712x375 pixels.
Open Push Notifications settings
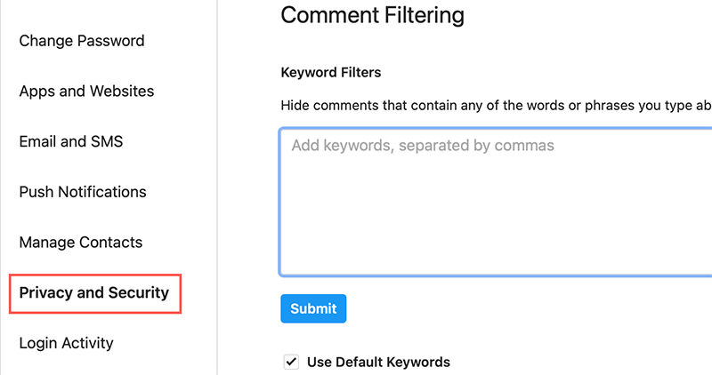click(83, 192)
